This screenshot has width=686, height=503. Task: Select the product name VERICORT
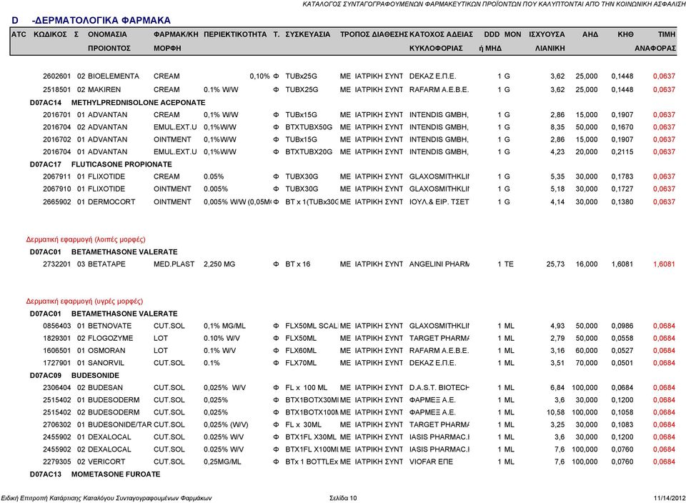(106, 462)
